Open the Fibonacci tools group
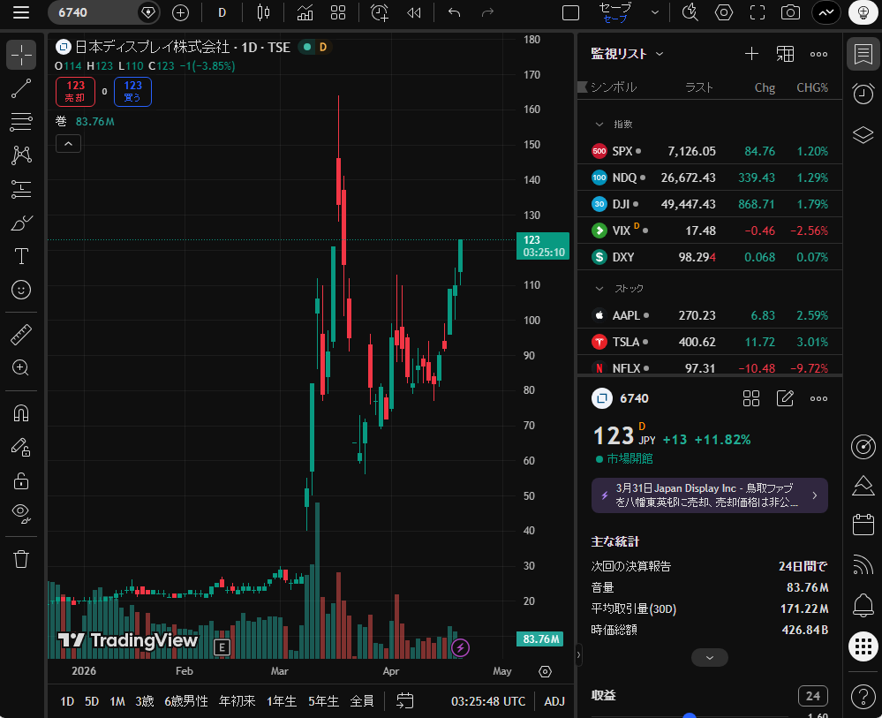The width and height of the screenshot is (882, 718). click(x=21, y=122)
